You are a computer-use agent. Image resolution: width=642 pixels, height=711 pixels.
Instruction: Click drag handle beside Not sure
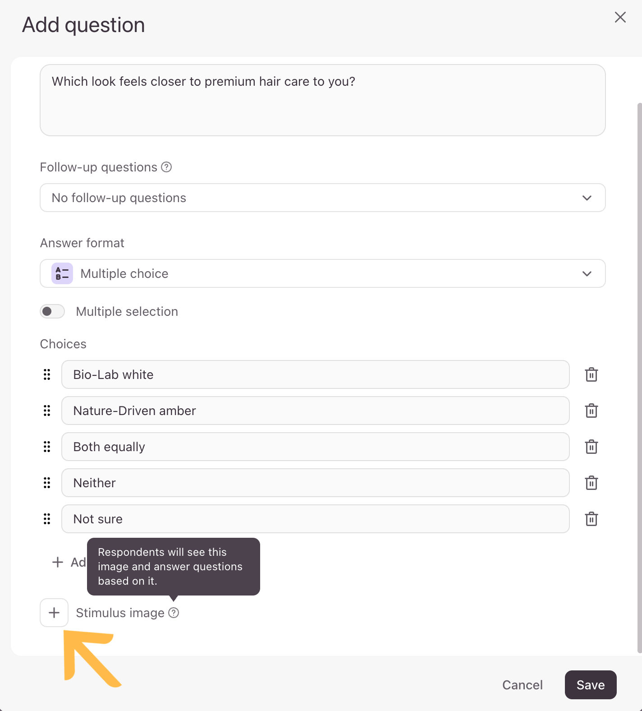click(47, 519)
